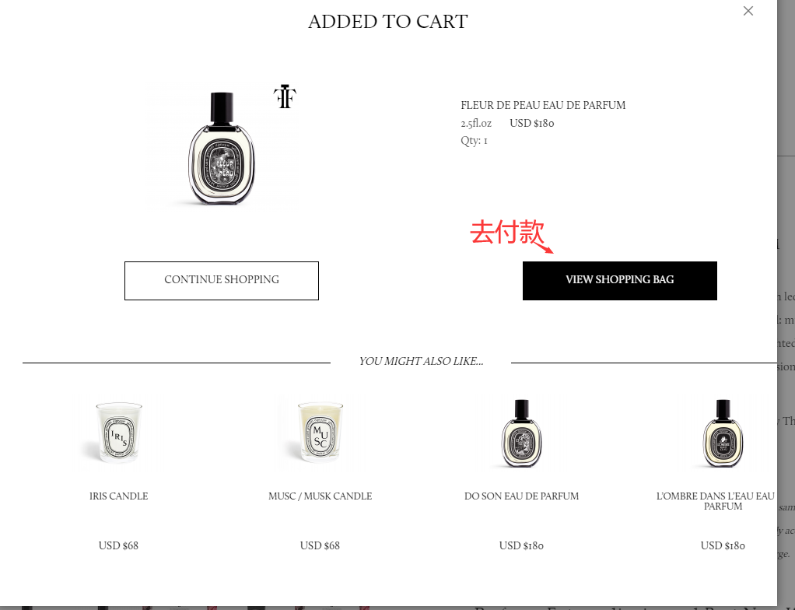Click the You Might Also Like heading

pyautogui.click(x=421, y=362)
